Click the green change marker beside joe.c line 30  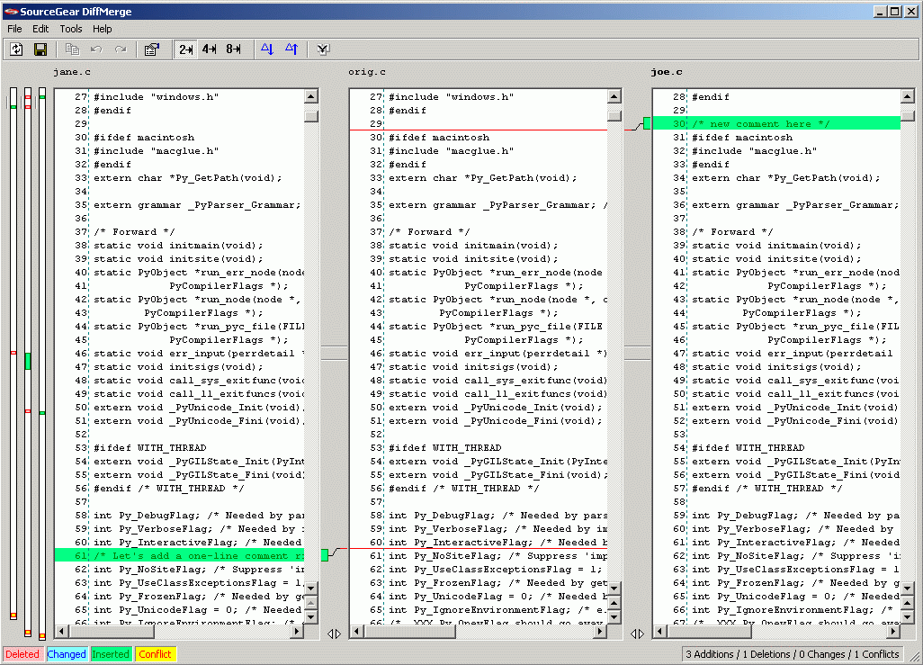coord(647,123)
